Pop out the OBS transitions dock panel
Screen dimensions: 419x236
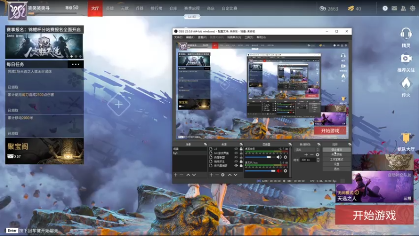319,145
